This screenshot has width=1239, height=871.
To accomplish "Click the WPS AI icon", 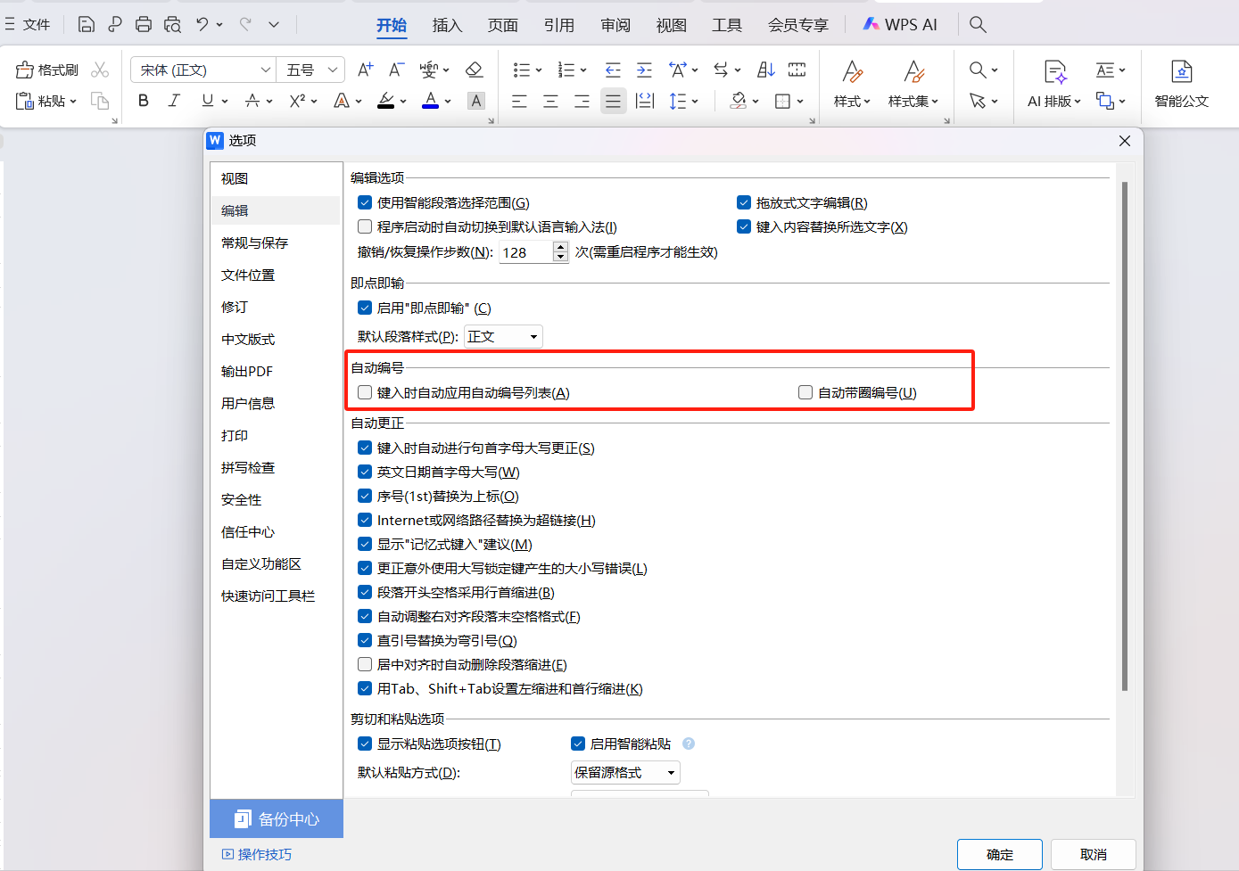I will 871,24.
